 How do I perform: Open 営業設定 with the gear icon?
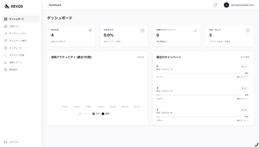[x=6, y=69]
